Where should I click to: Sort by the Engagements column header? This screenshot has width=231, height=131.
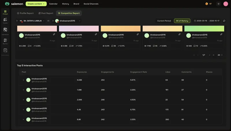[107, 72]
